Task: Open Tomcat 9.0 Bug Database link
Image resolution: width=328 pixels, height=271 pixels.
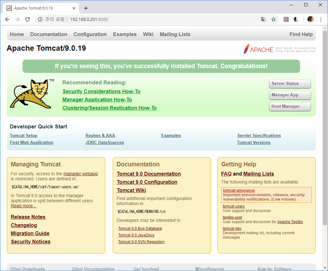Action: coord(140,229)
